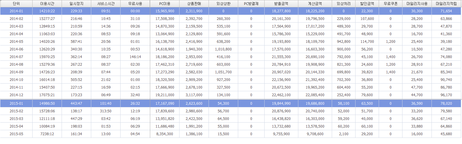Select the 2014-06 row label
Viewport: 462px width, 144px height.
[x=16, y=49]
